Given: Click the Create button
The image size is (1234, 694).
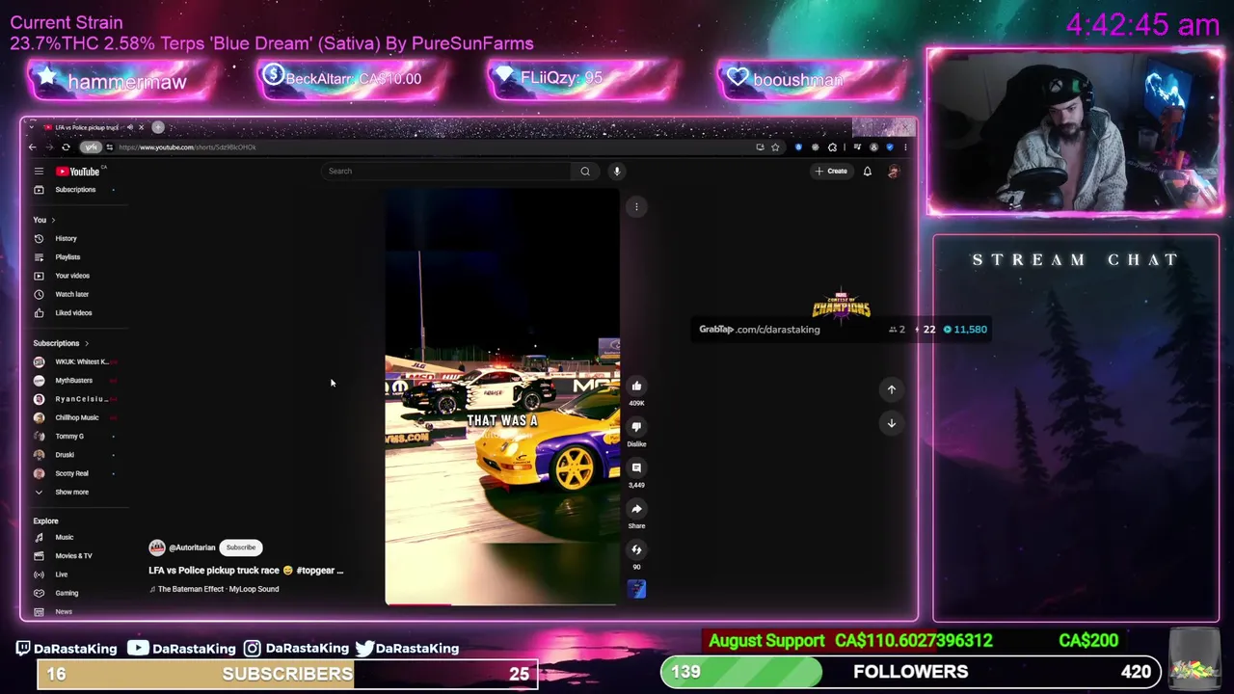Looking at the screenshot, I should tap(831, 172).
